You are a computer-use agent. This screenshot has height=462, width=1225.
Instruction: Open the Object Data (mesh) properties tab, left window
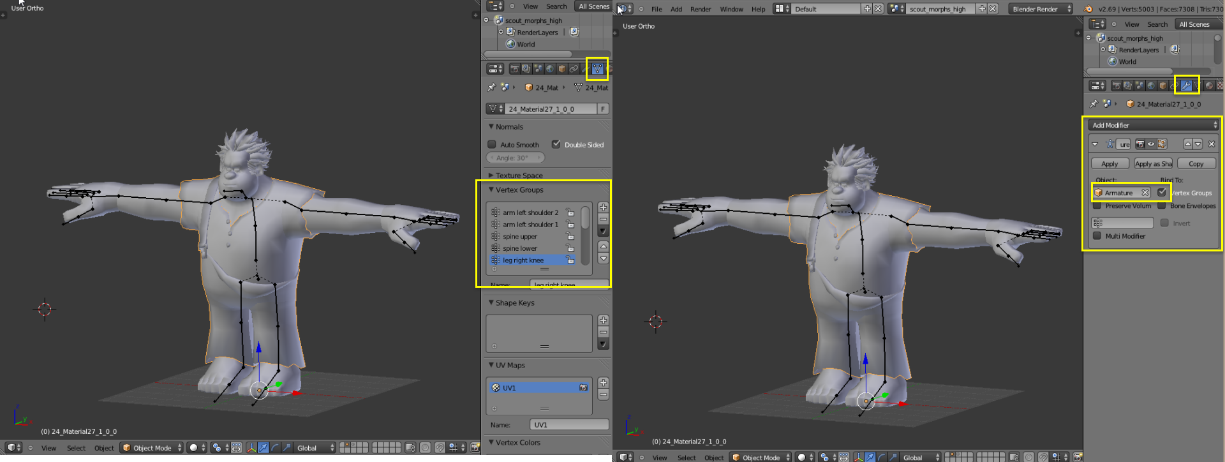coord(597,69)
